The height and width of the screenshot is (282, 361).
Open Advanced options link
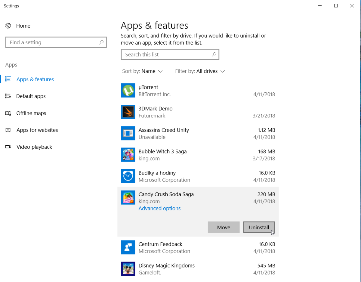[x=159, y=208]
